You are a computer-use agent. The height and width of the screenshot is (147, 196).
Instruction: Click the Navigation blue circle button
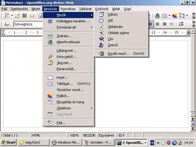pyautogui.click(x=193, y=124)
